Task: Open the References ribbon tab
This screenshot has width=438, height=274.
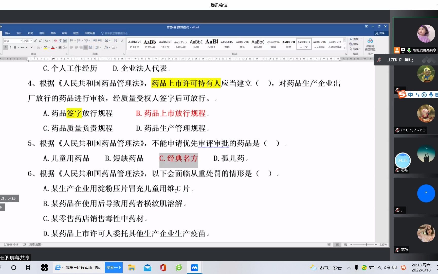Action: point(42,33)
